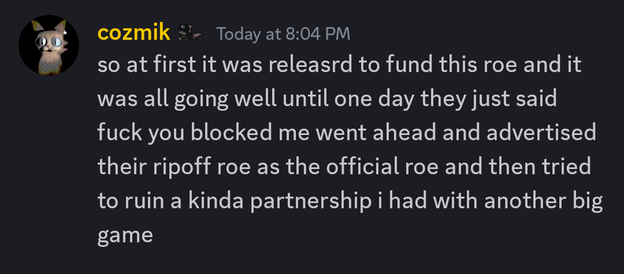Open cozmik's profile avatar picture

pyautogui.click(x=49, y=45)
